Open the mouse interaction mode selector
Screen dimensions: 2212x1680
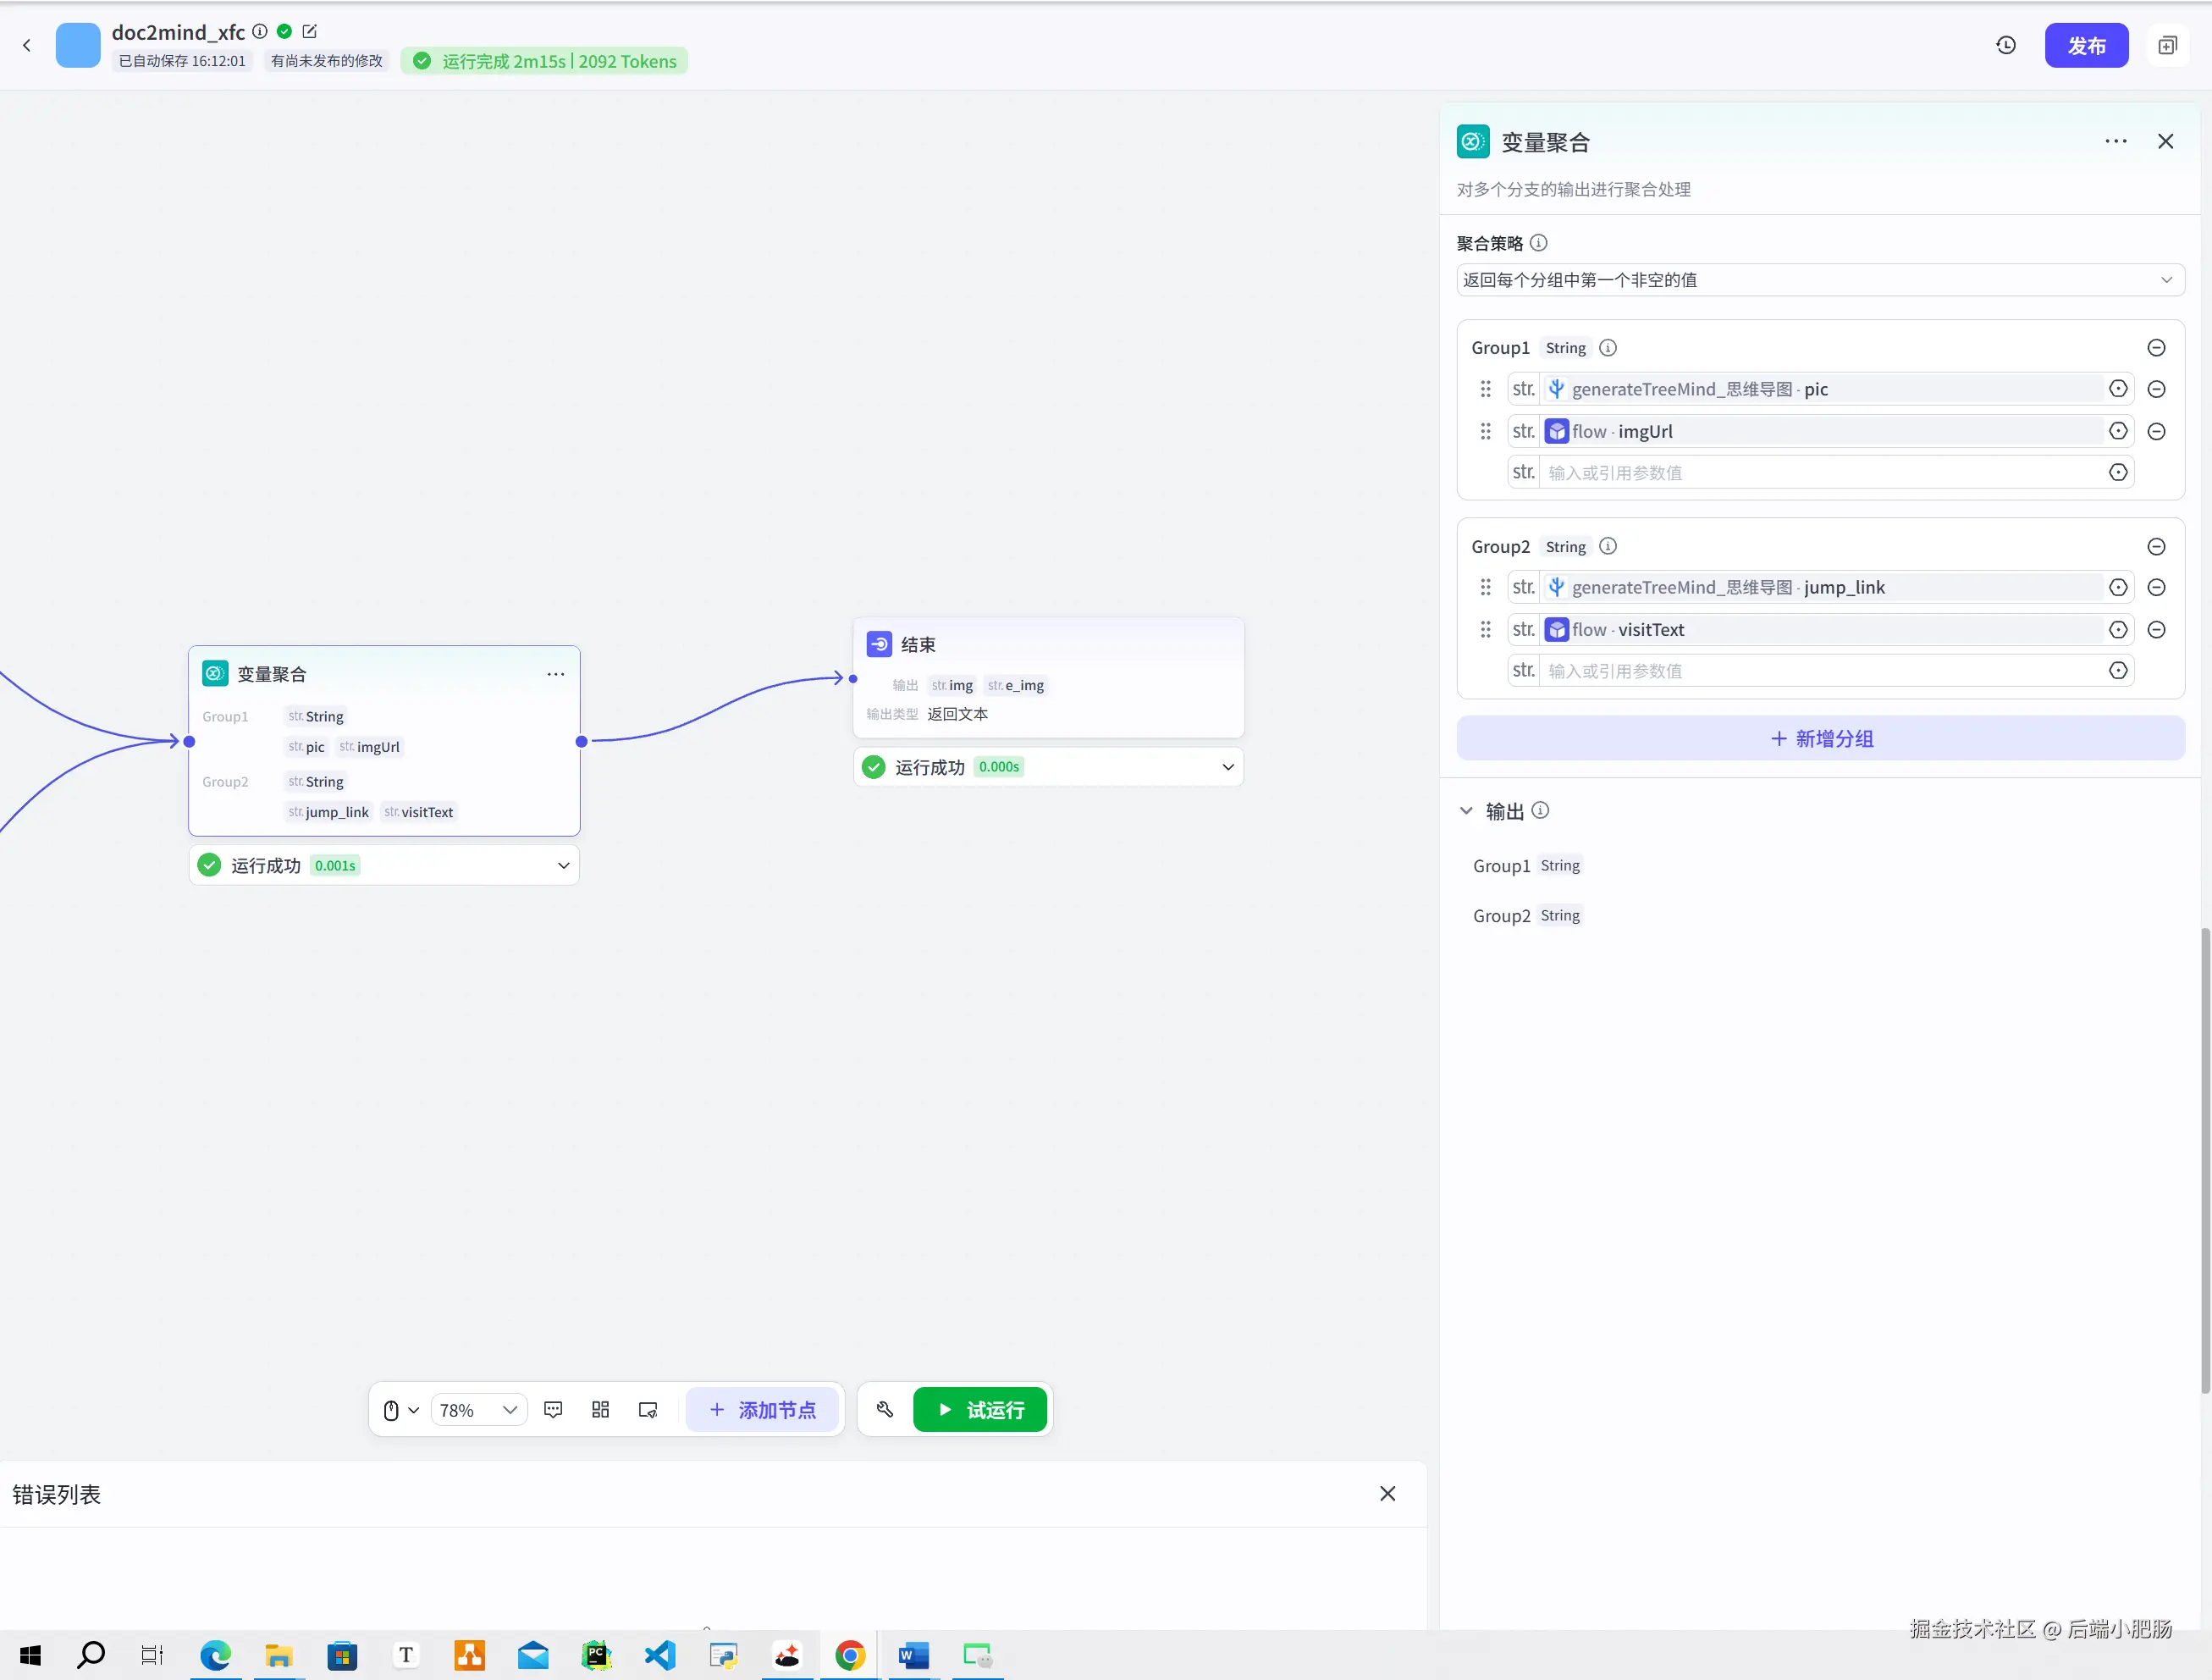pyautogui.click(x=400, y=1410)
